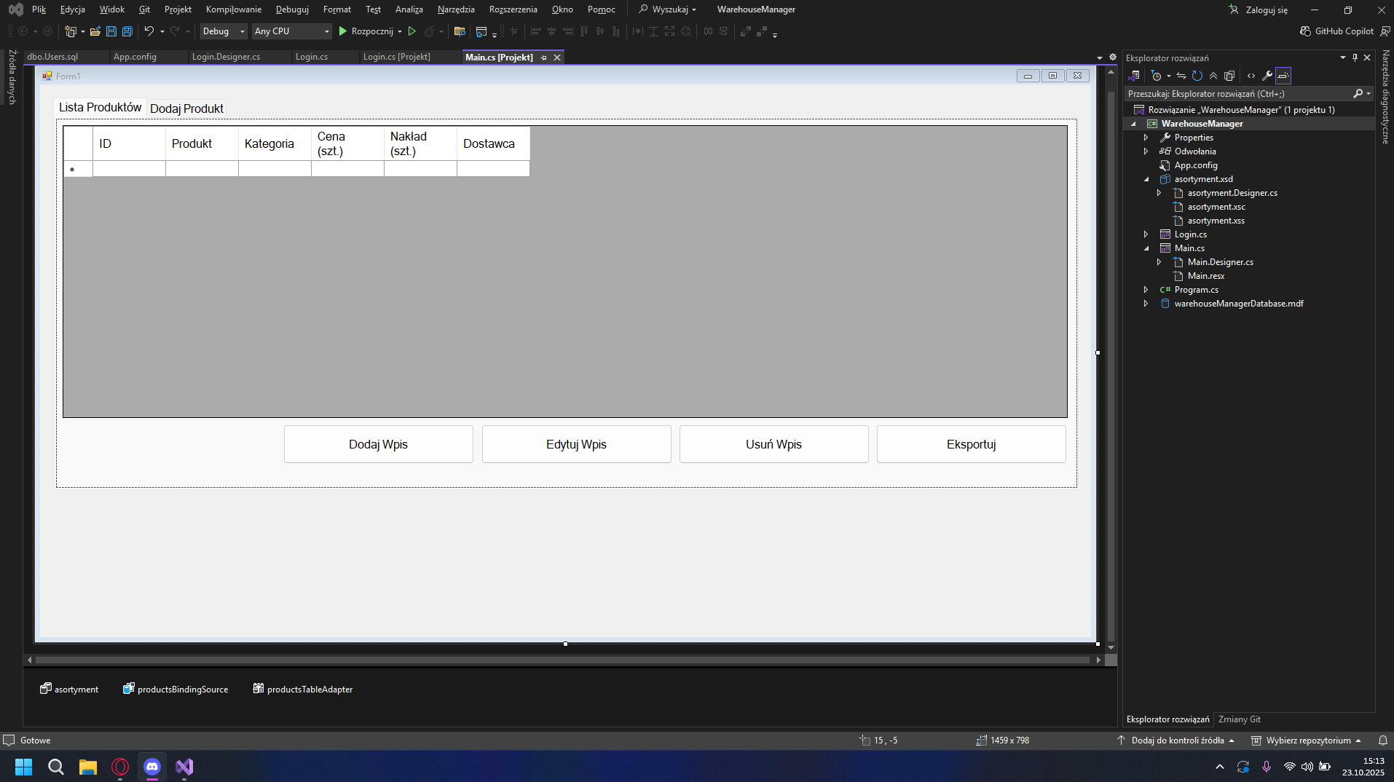Expand warehouseManagerDatabase.mdf node

pyautogui.click(x=1146, y=304)
